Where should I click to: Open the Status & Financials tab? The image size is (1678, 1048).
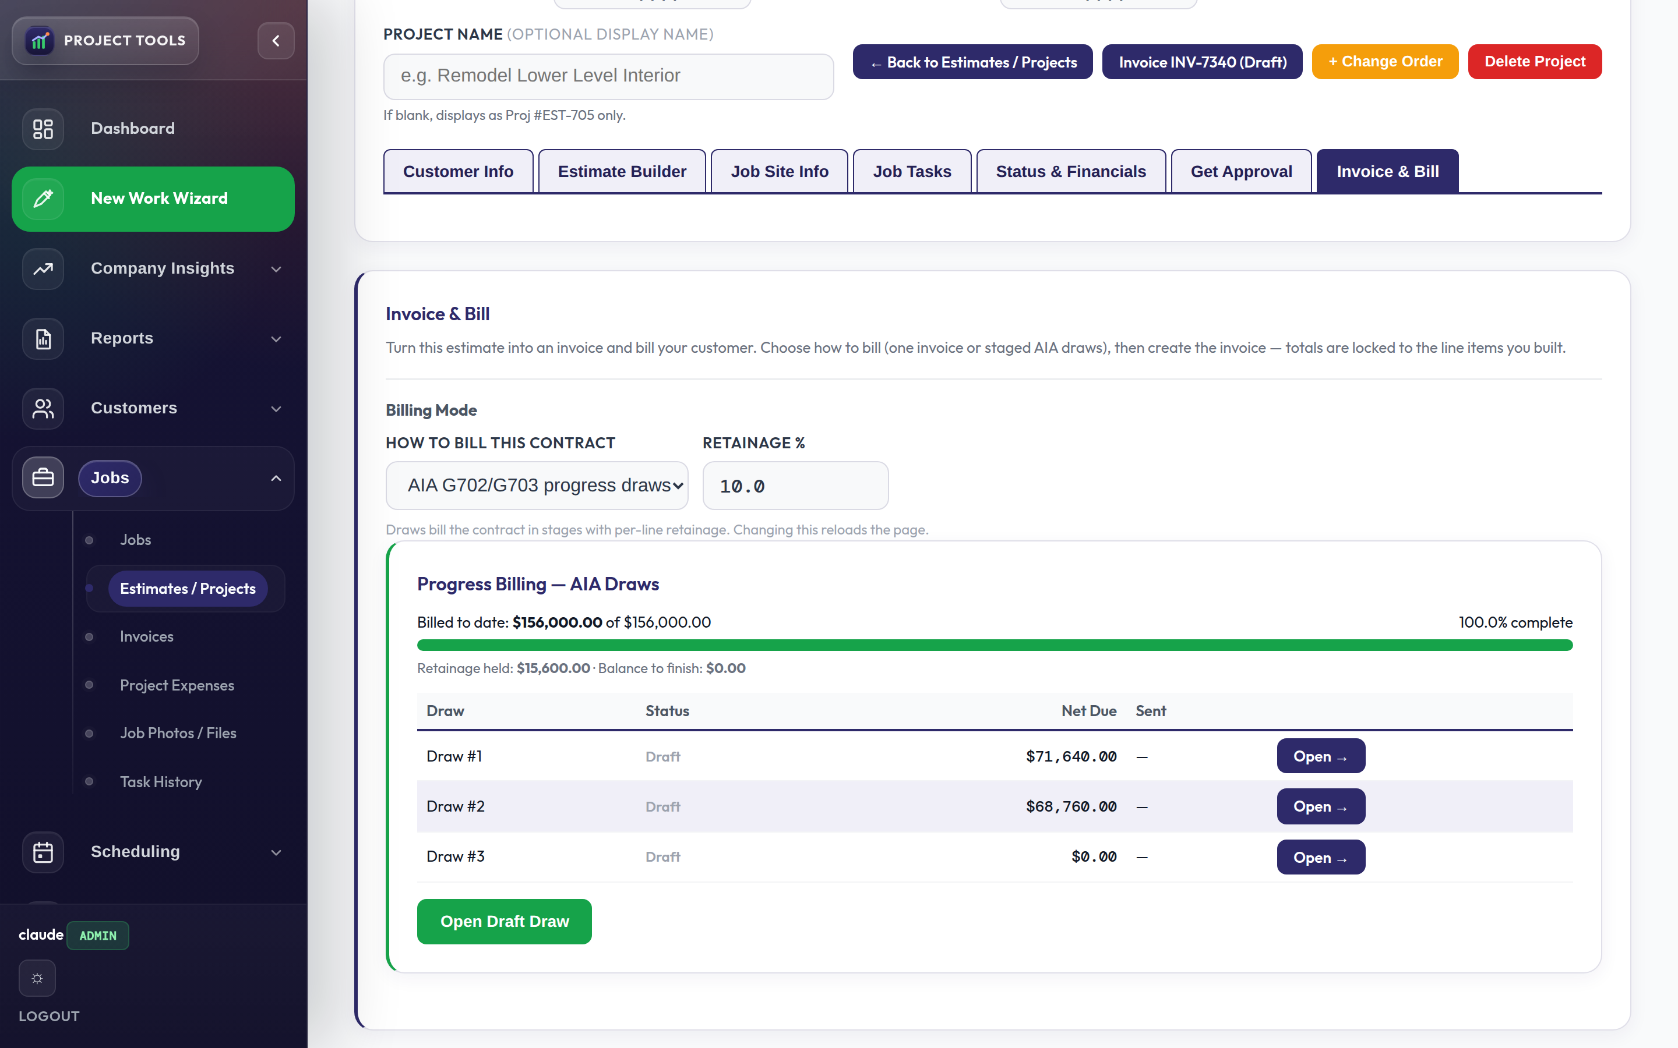[1070, 171]
